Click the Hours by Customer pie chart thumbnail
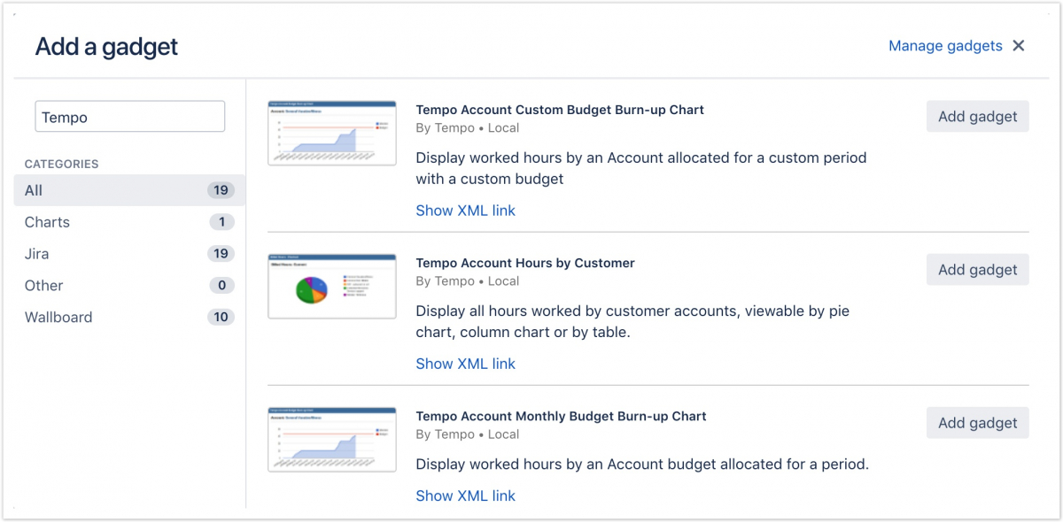 click(x=332, y=286)
